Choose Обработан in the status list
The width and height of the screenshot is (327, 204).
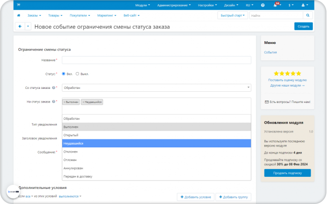[x=156, y=118]
